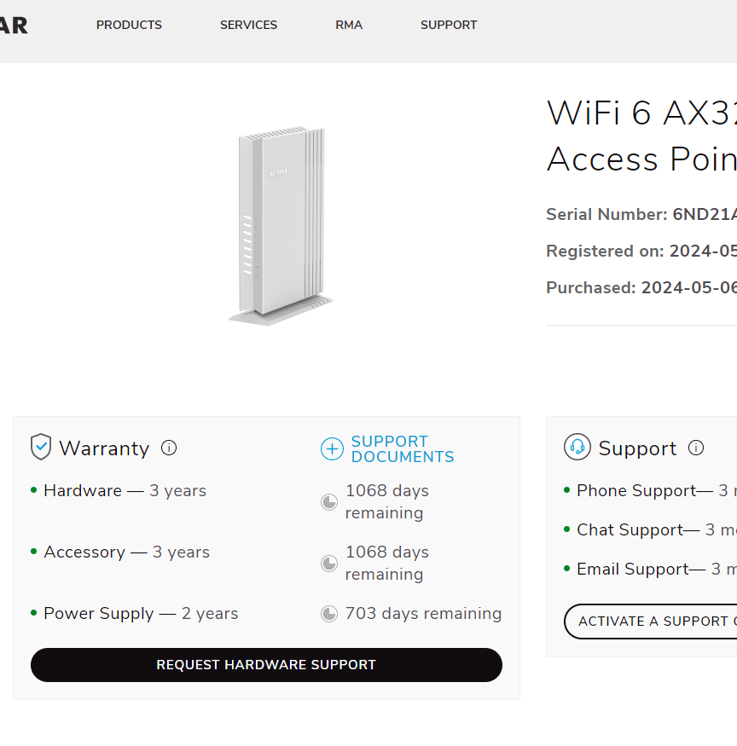The image size is (737, 746).
Task: Click the clock icon for Hardware days remaining
Action: [x=328, y=502]
